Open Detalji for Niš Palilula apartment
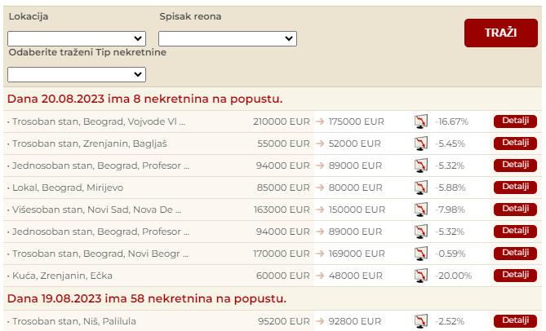The height and width of the screenshot is (331, 546). point(515,320)
